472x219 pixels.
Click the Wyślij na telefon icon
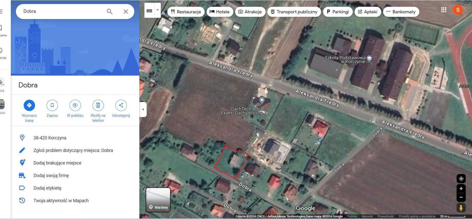(x=98, y=105)
